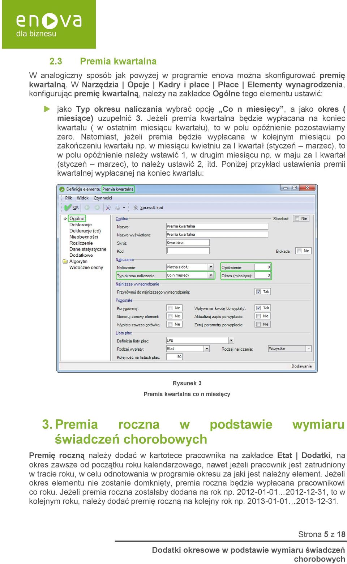Screen dimensions: 347x564
Task: Click the printer icon in the toolbar
Action: tap(117, 208)
